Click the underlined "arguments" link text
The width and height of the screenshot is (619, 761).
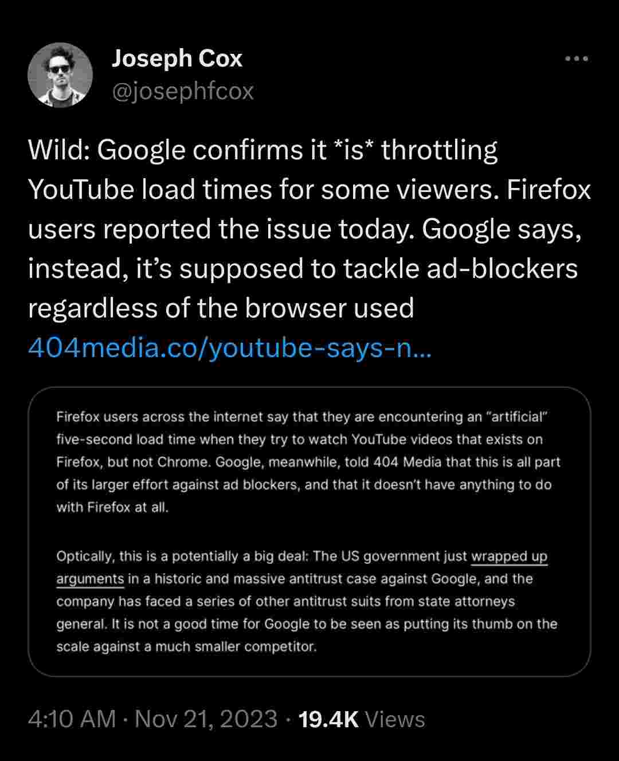[x=90, y=579]
